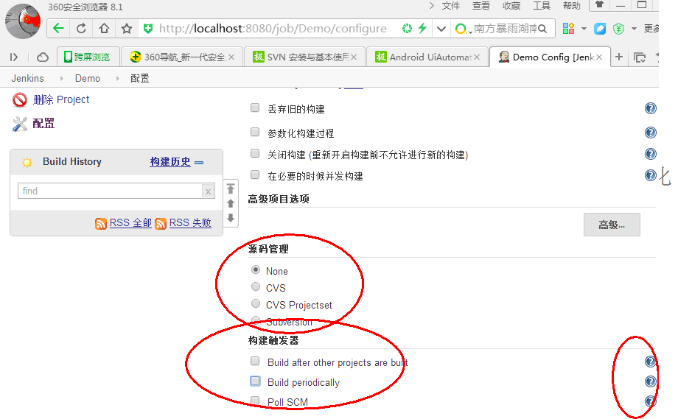Click help icon for Build after other projects

[651, 362]
